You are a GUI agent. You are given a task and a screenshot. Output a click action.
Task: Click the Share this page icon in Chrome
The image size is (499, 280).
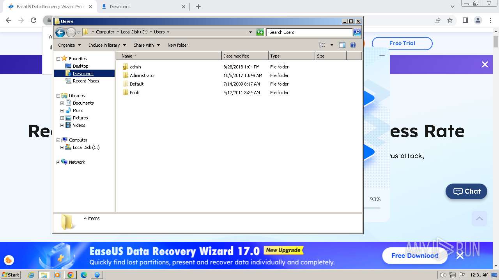coord(437,20)
